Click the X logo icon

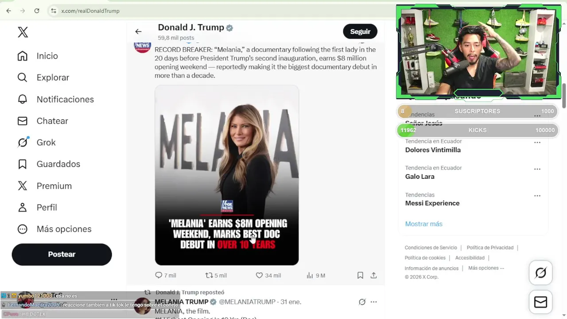(x=23, y=32)
